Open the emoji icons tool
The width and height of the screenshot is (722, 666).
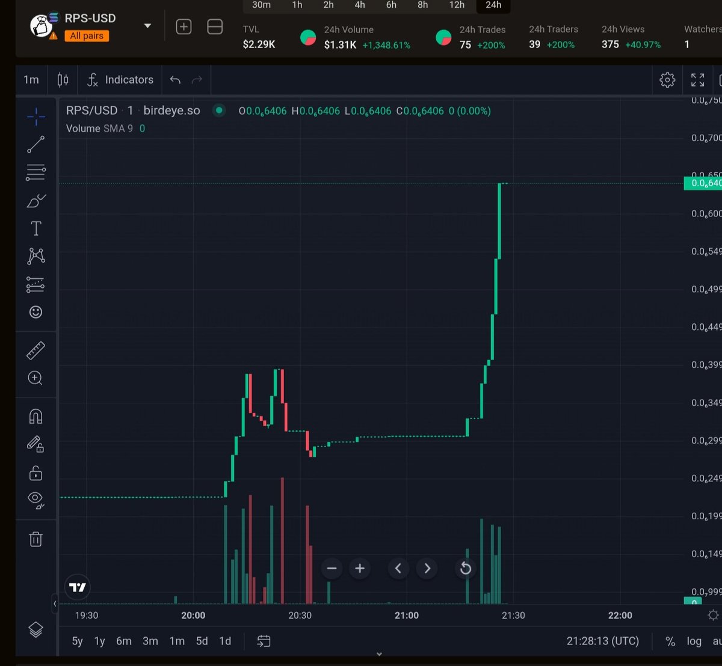[35, 312]
